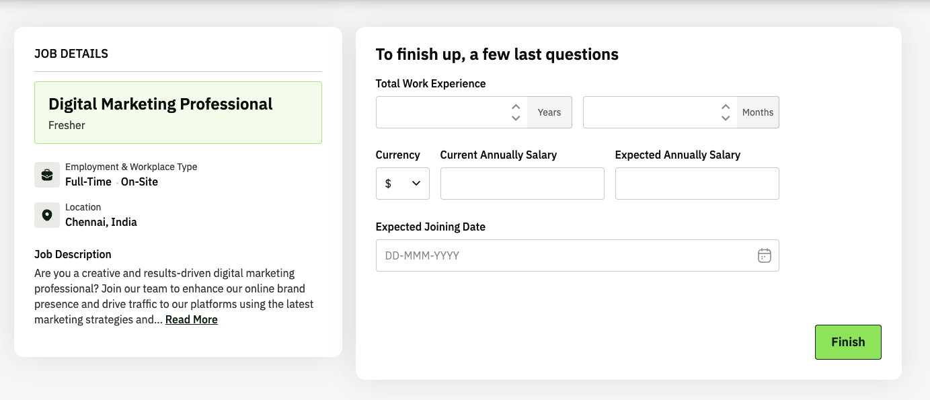Focus the Years work experience field
The height and width of the screenshot is (400, 930).
(440, 112)
